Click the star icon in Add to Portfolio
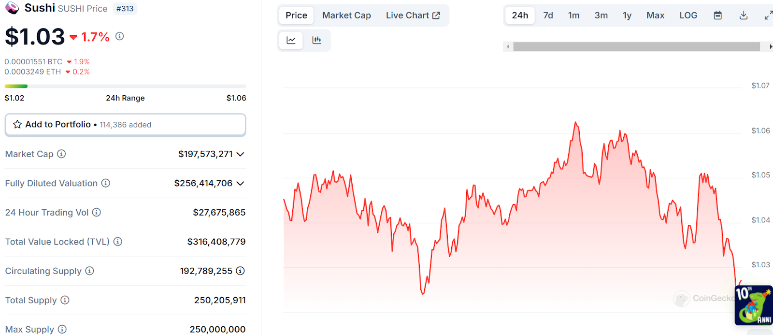This screenshot has height=335, width=773. coord(17,124)
